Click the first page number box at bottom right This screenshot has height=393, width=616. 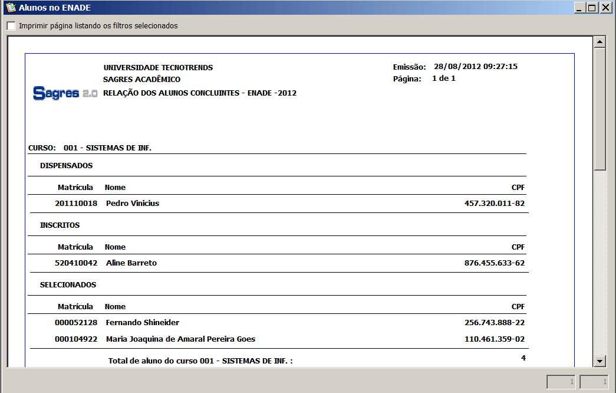point(562,382)
